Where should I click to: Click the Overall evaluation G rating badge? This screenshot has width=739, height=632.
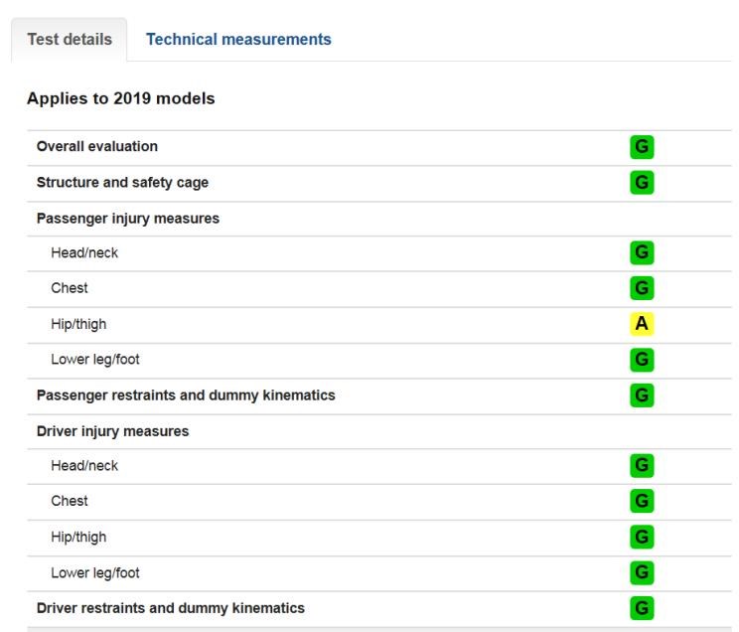pyautogui.click(x=642, y=147)
